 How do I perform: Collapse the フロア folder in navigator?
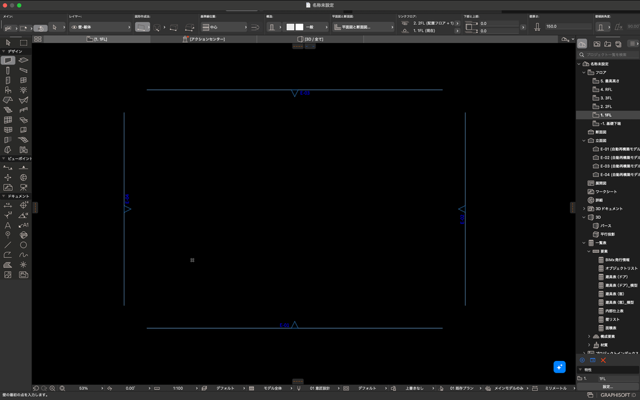[584, 72]
